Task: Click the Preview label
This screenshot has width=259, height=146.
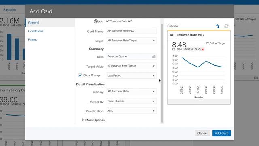Action: 173,26
